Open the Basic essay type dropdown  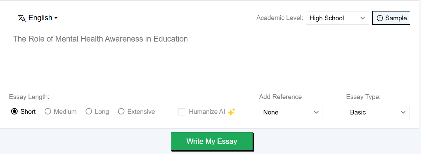(x=378, y=112)
